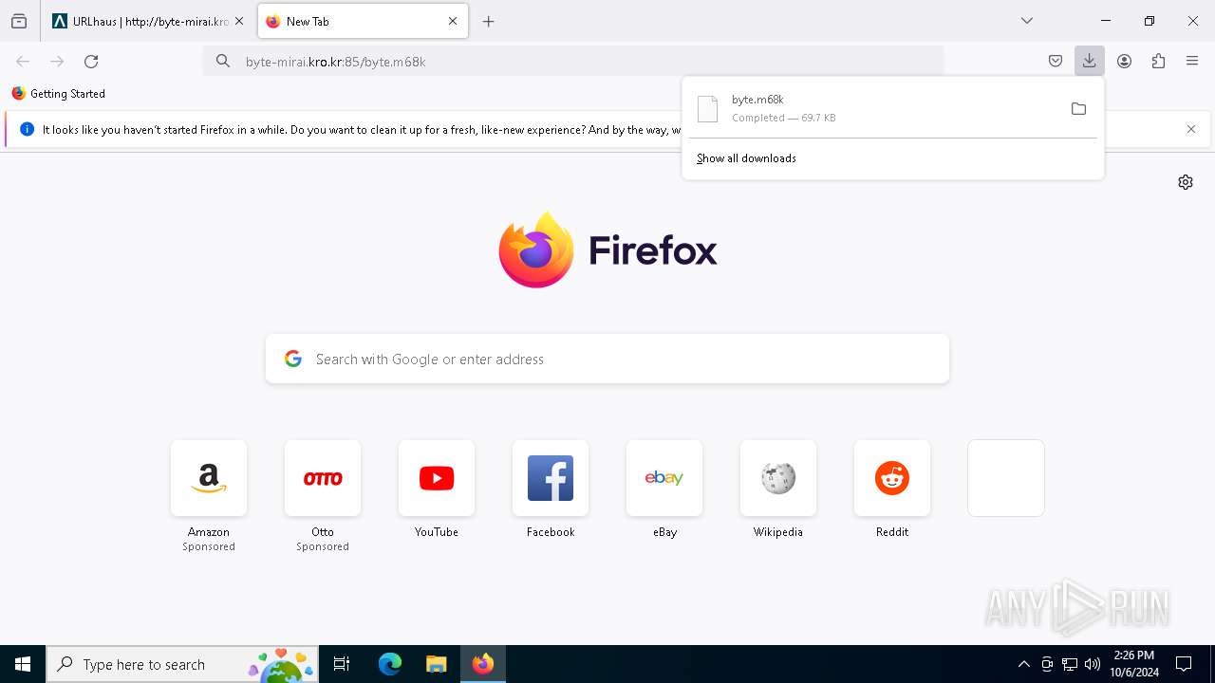Viewport: 1215px width, 683px height.
Task: Open the Reddit shortcut tile
Action: point(892,478)
